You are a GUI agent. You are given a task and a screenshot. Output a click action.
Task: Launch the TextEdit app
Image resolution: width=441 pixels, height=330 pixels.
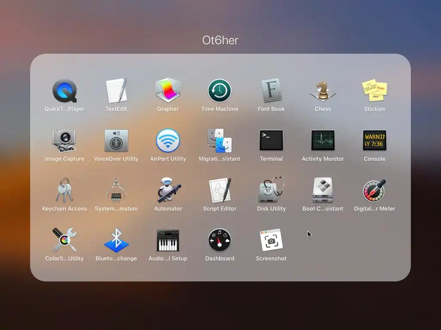pos(116,91)
